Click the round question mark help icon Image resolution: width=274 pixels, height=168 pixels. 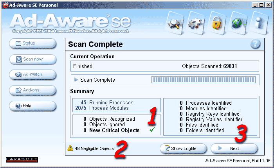255,44
